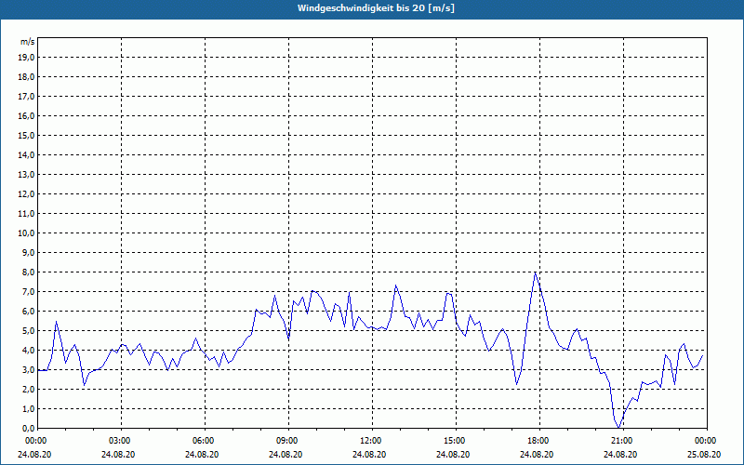Click the 17,0 y-axis label

tap(27, 97)
